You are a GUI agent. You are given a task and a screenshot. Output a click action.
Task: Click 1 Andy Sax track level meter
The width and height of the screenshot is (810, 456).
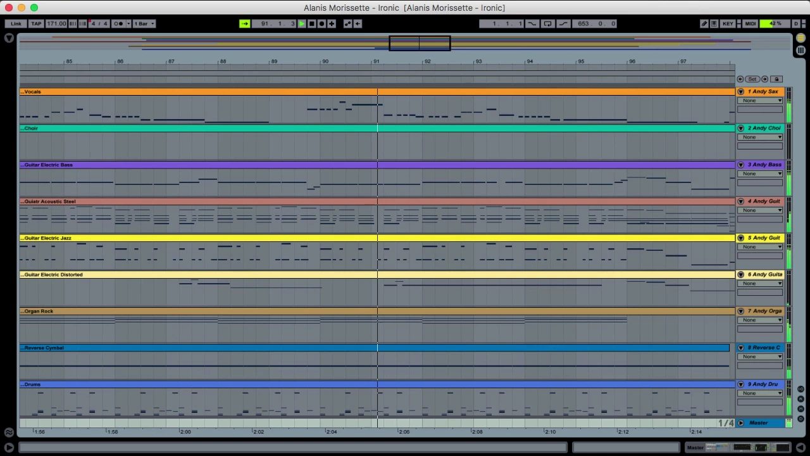(x=788, y=106)
